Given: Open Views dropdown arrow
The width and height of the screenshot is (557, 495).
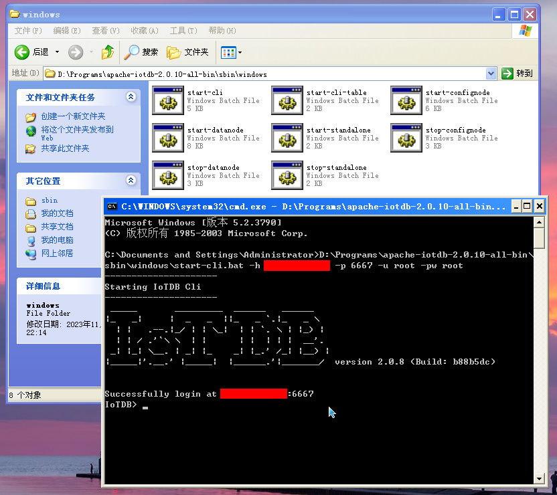Looking at the screenshot, I should (240, 53).
